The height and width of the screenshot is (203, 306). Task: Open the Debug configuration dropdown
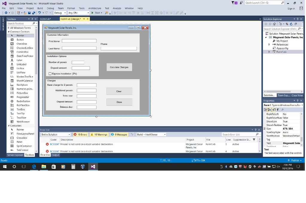click(60, 13)
